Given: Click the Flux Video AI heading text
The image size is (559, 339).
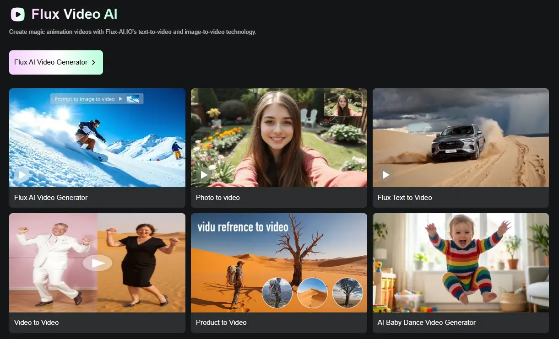Looking at the screenshot, I should point(74,14).
